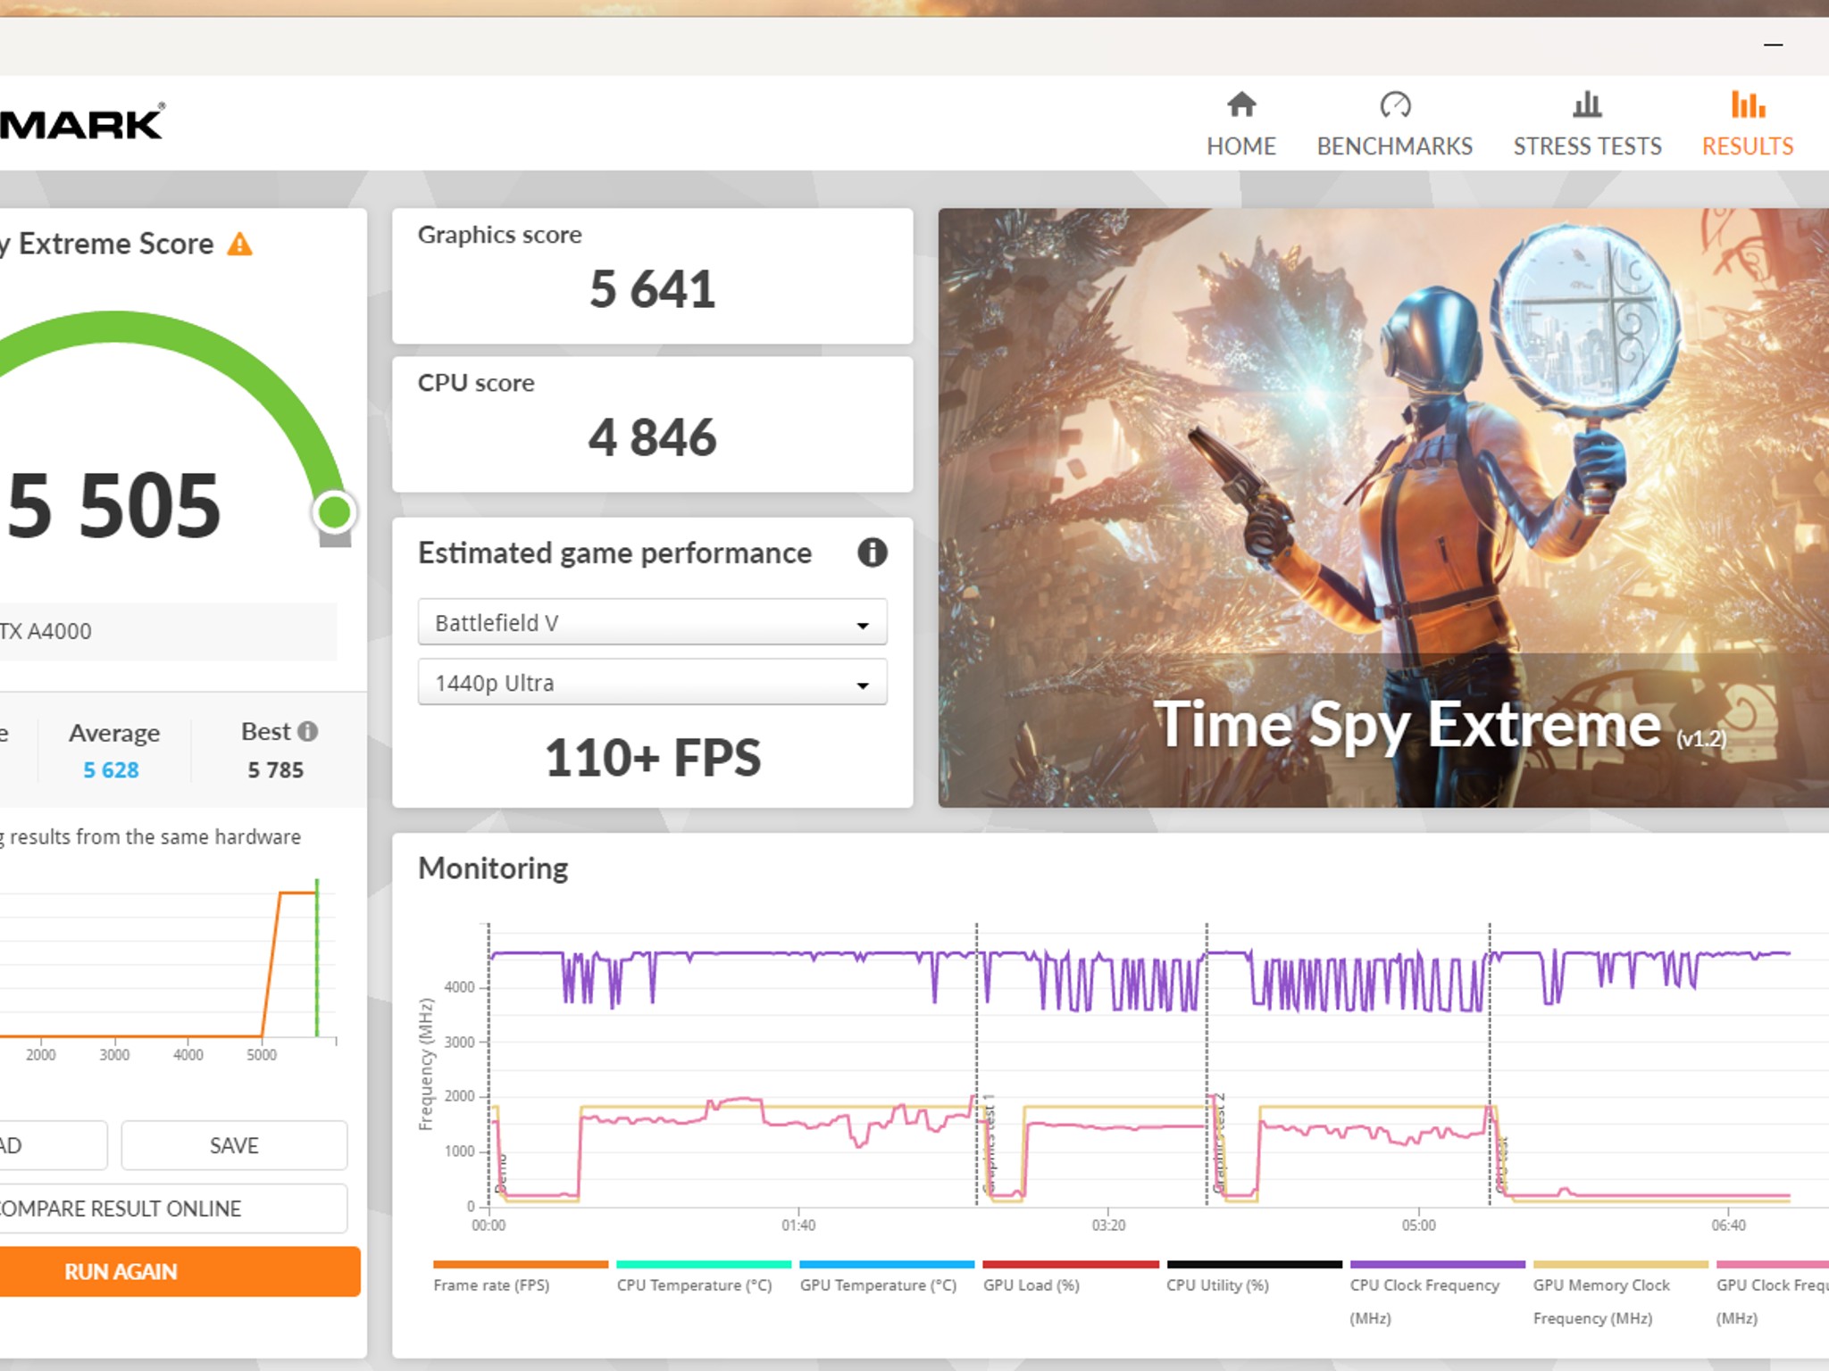The width and height of the screenshot is (1829, 1371).
Task: Expand the 1440p Ultra resolution dropdown
Action: tap(652, 683)
